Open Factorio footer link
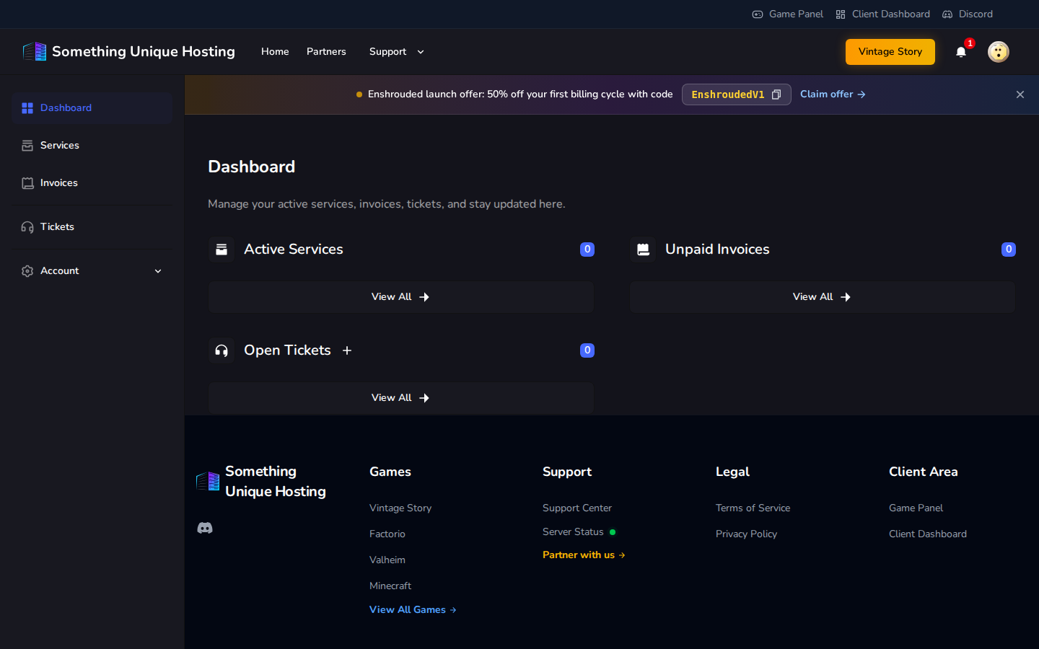Viewport: 1039px width, 649px height. tap(387, 534)
